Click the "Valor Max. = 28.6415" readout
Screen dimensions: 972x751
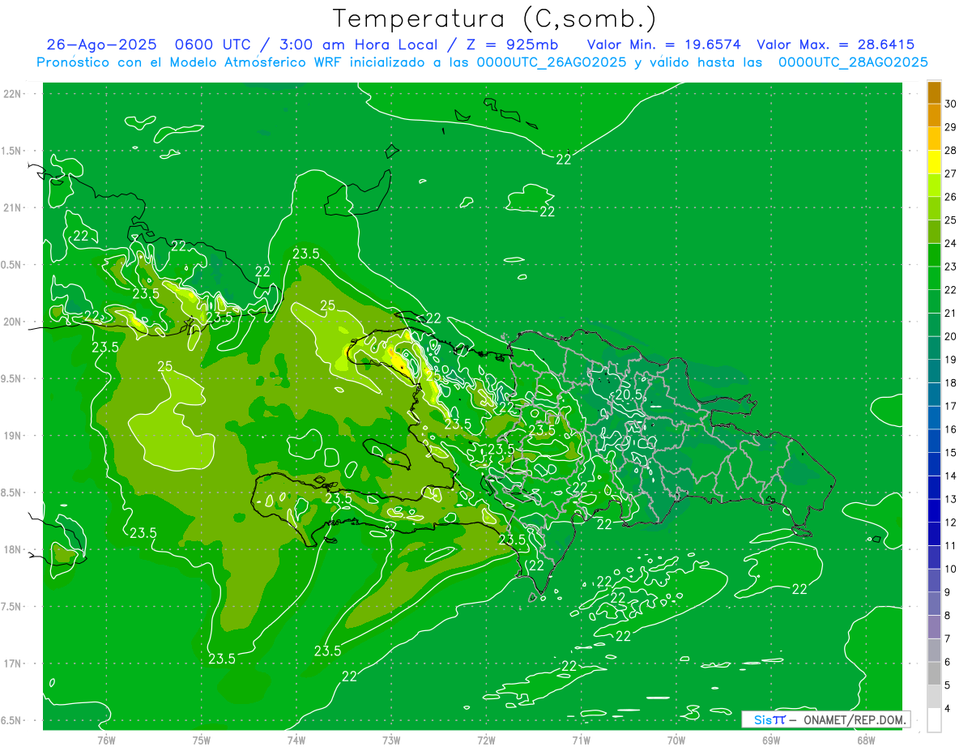(836, 45)
